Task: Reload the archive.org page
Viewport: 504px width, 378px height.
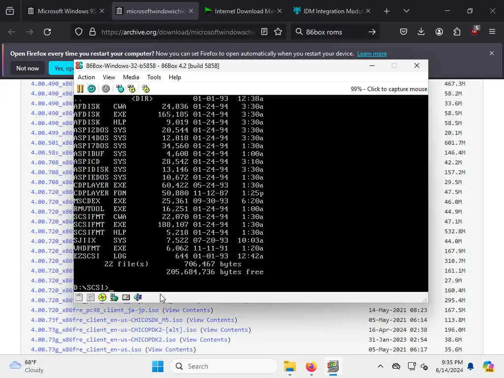Action: coord(47,32)
